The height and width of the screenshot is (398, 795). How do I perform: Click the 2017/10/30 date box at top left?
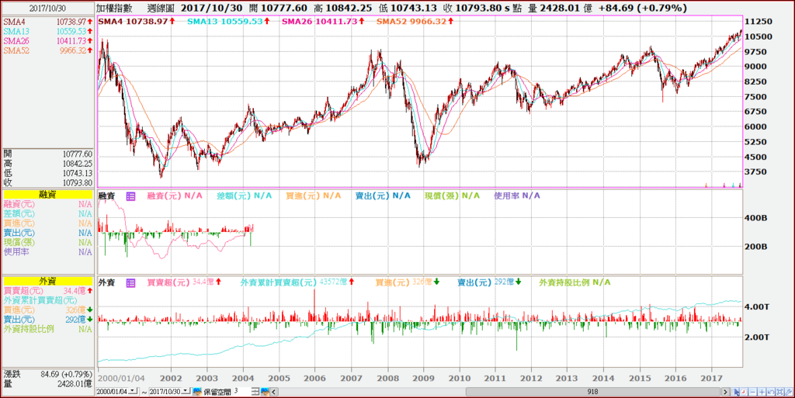click(x=47, y=9)
